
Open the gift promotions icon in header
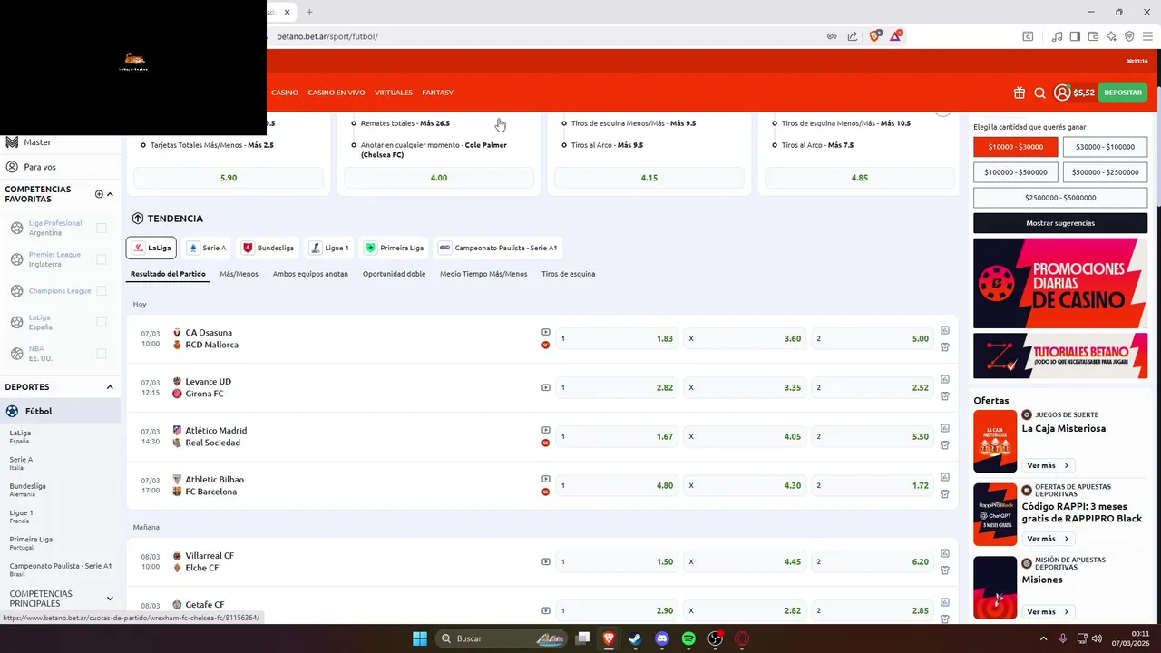(1020, 93)
